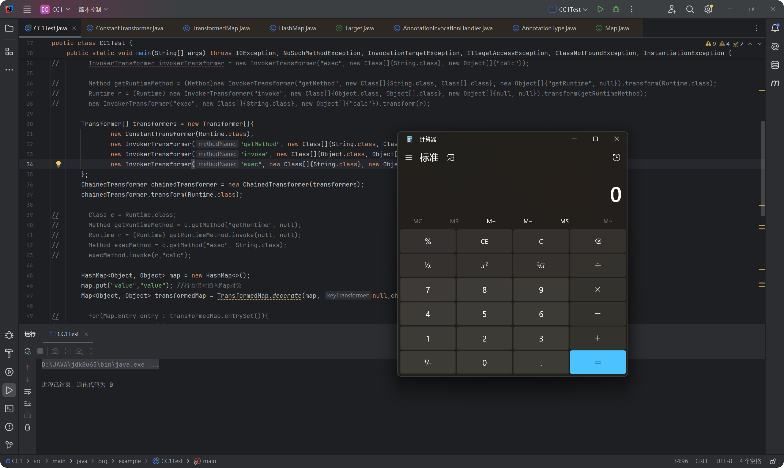
Task: Open Services tool window
Action: (x=9, y=372)
